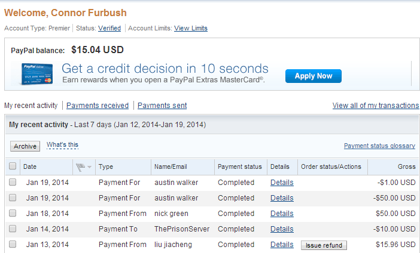Click the Verified status link
420x253 pixels.
point(109,28)
